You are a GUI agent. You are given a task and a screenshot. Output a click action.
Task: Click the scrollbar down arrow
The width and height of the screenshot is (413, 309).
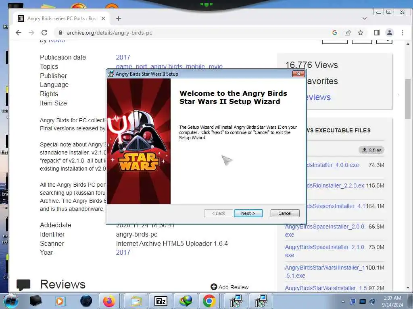pyautogui.click(x=408, y=288)
